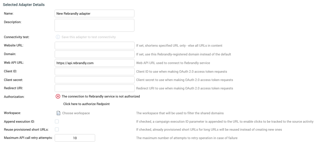This screenshot has height=146, width=322.
Task: Click the "Save this adapter to test connectivity" text
Action: point(88,37)
